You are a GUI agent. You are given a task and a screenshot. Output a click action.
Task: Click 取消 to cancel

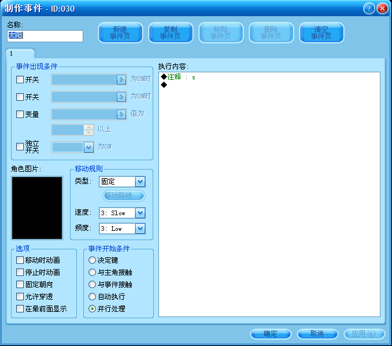click(x=317, y=334)
